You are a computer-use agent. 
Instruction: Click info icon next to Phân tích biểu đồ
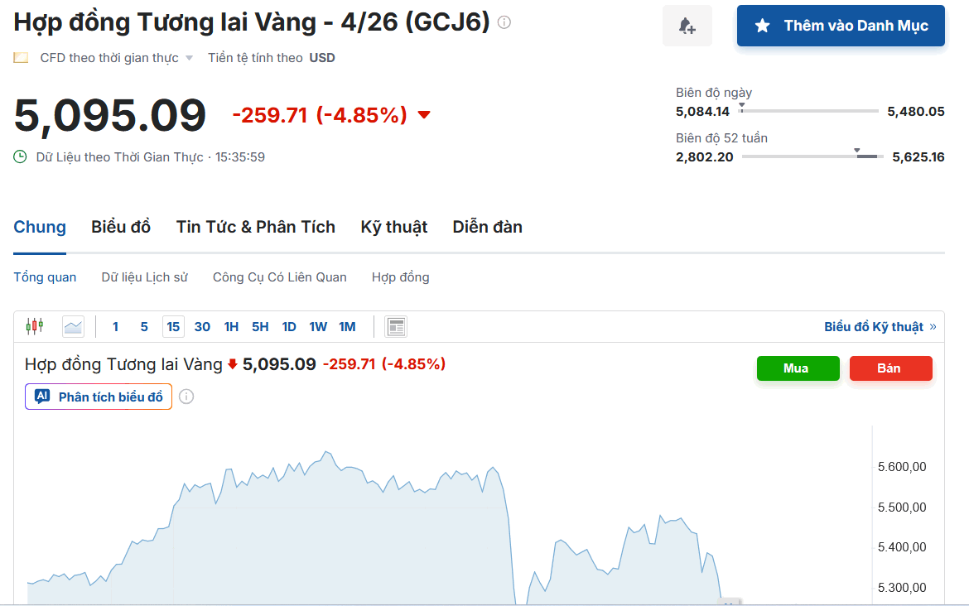tap(186, 397)
